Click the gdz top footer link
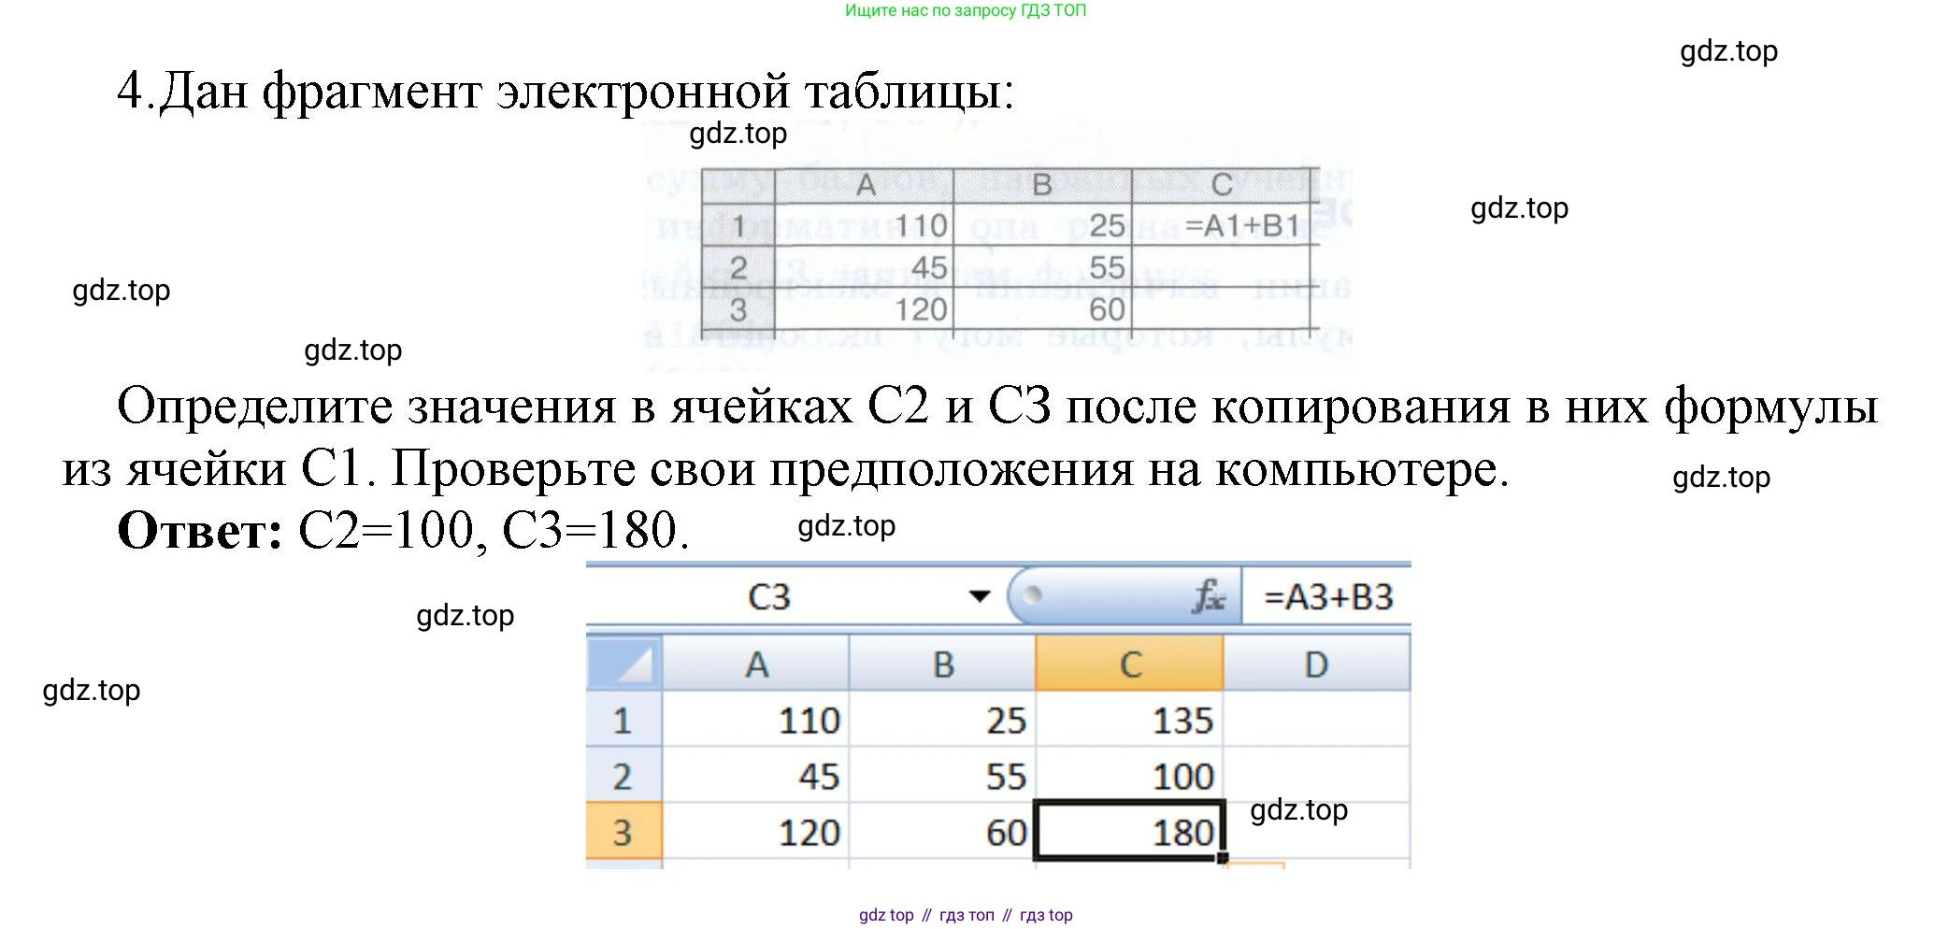The image size is (1934, 929). [886, 915]
